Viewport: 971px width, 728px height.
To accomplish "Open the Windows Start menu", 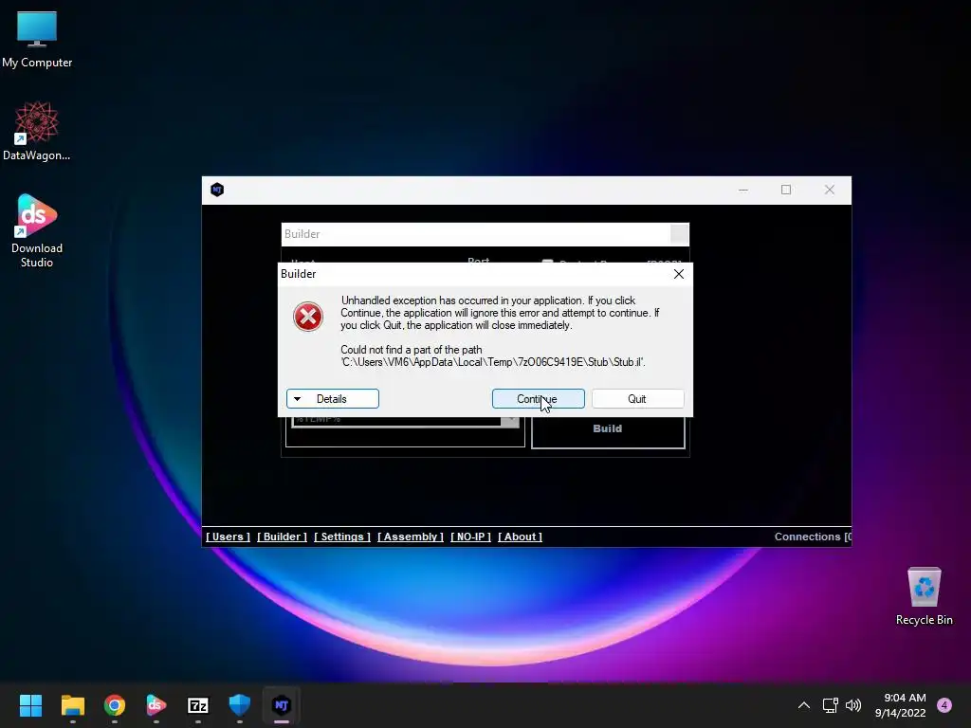I will [x=30, y=705].
